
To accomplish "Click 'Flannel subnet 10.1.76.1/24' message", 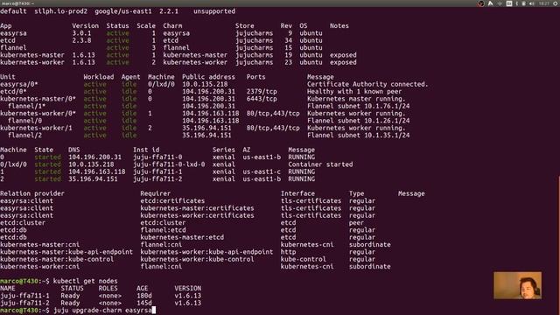I will 358,106.
